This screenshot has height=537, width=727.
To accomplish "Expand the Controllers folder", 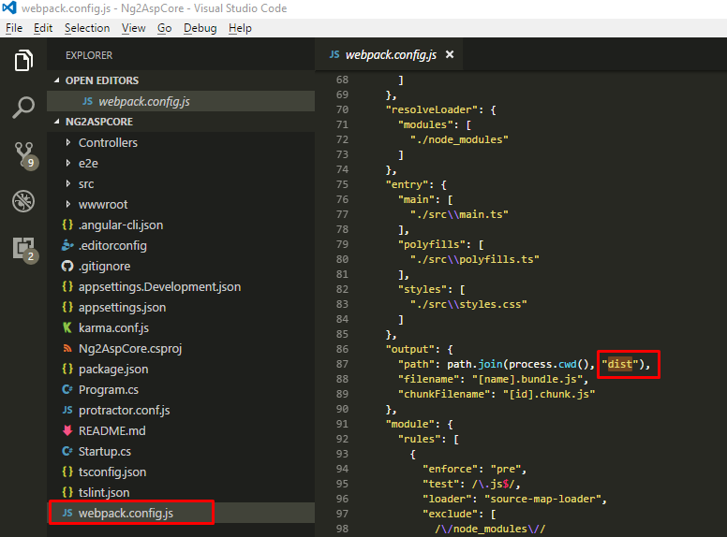I will pyautogui.click(x=68, y=142).
